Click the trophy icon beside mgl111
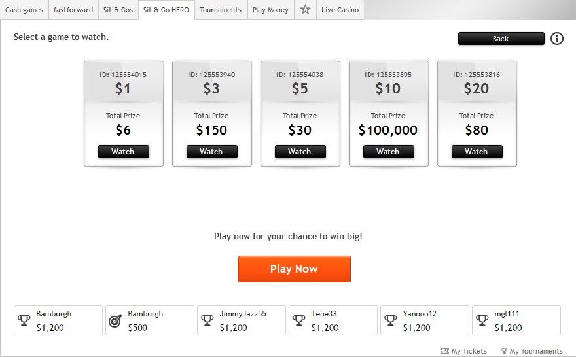The height and width of the screenshot is (357, 576). click(482, 320)
